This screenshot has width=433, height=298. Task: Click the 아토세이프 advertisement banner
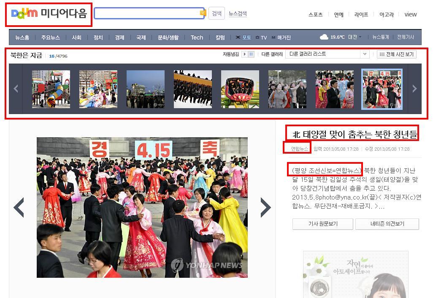pyautogui.click(x=356, y=274)
